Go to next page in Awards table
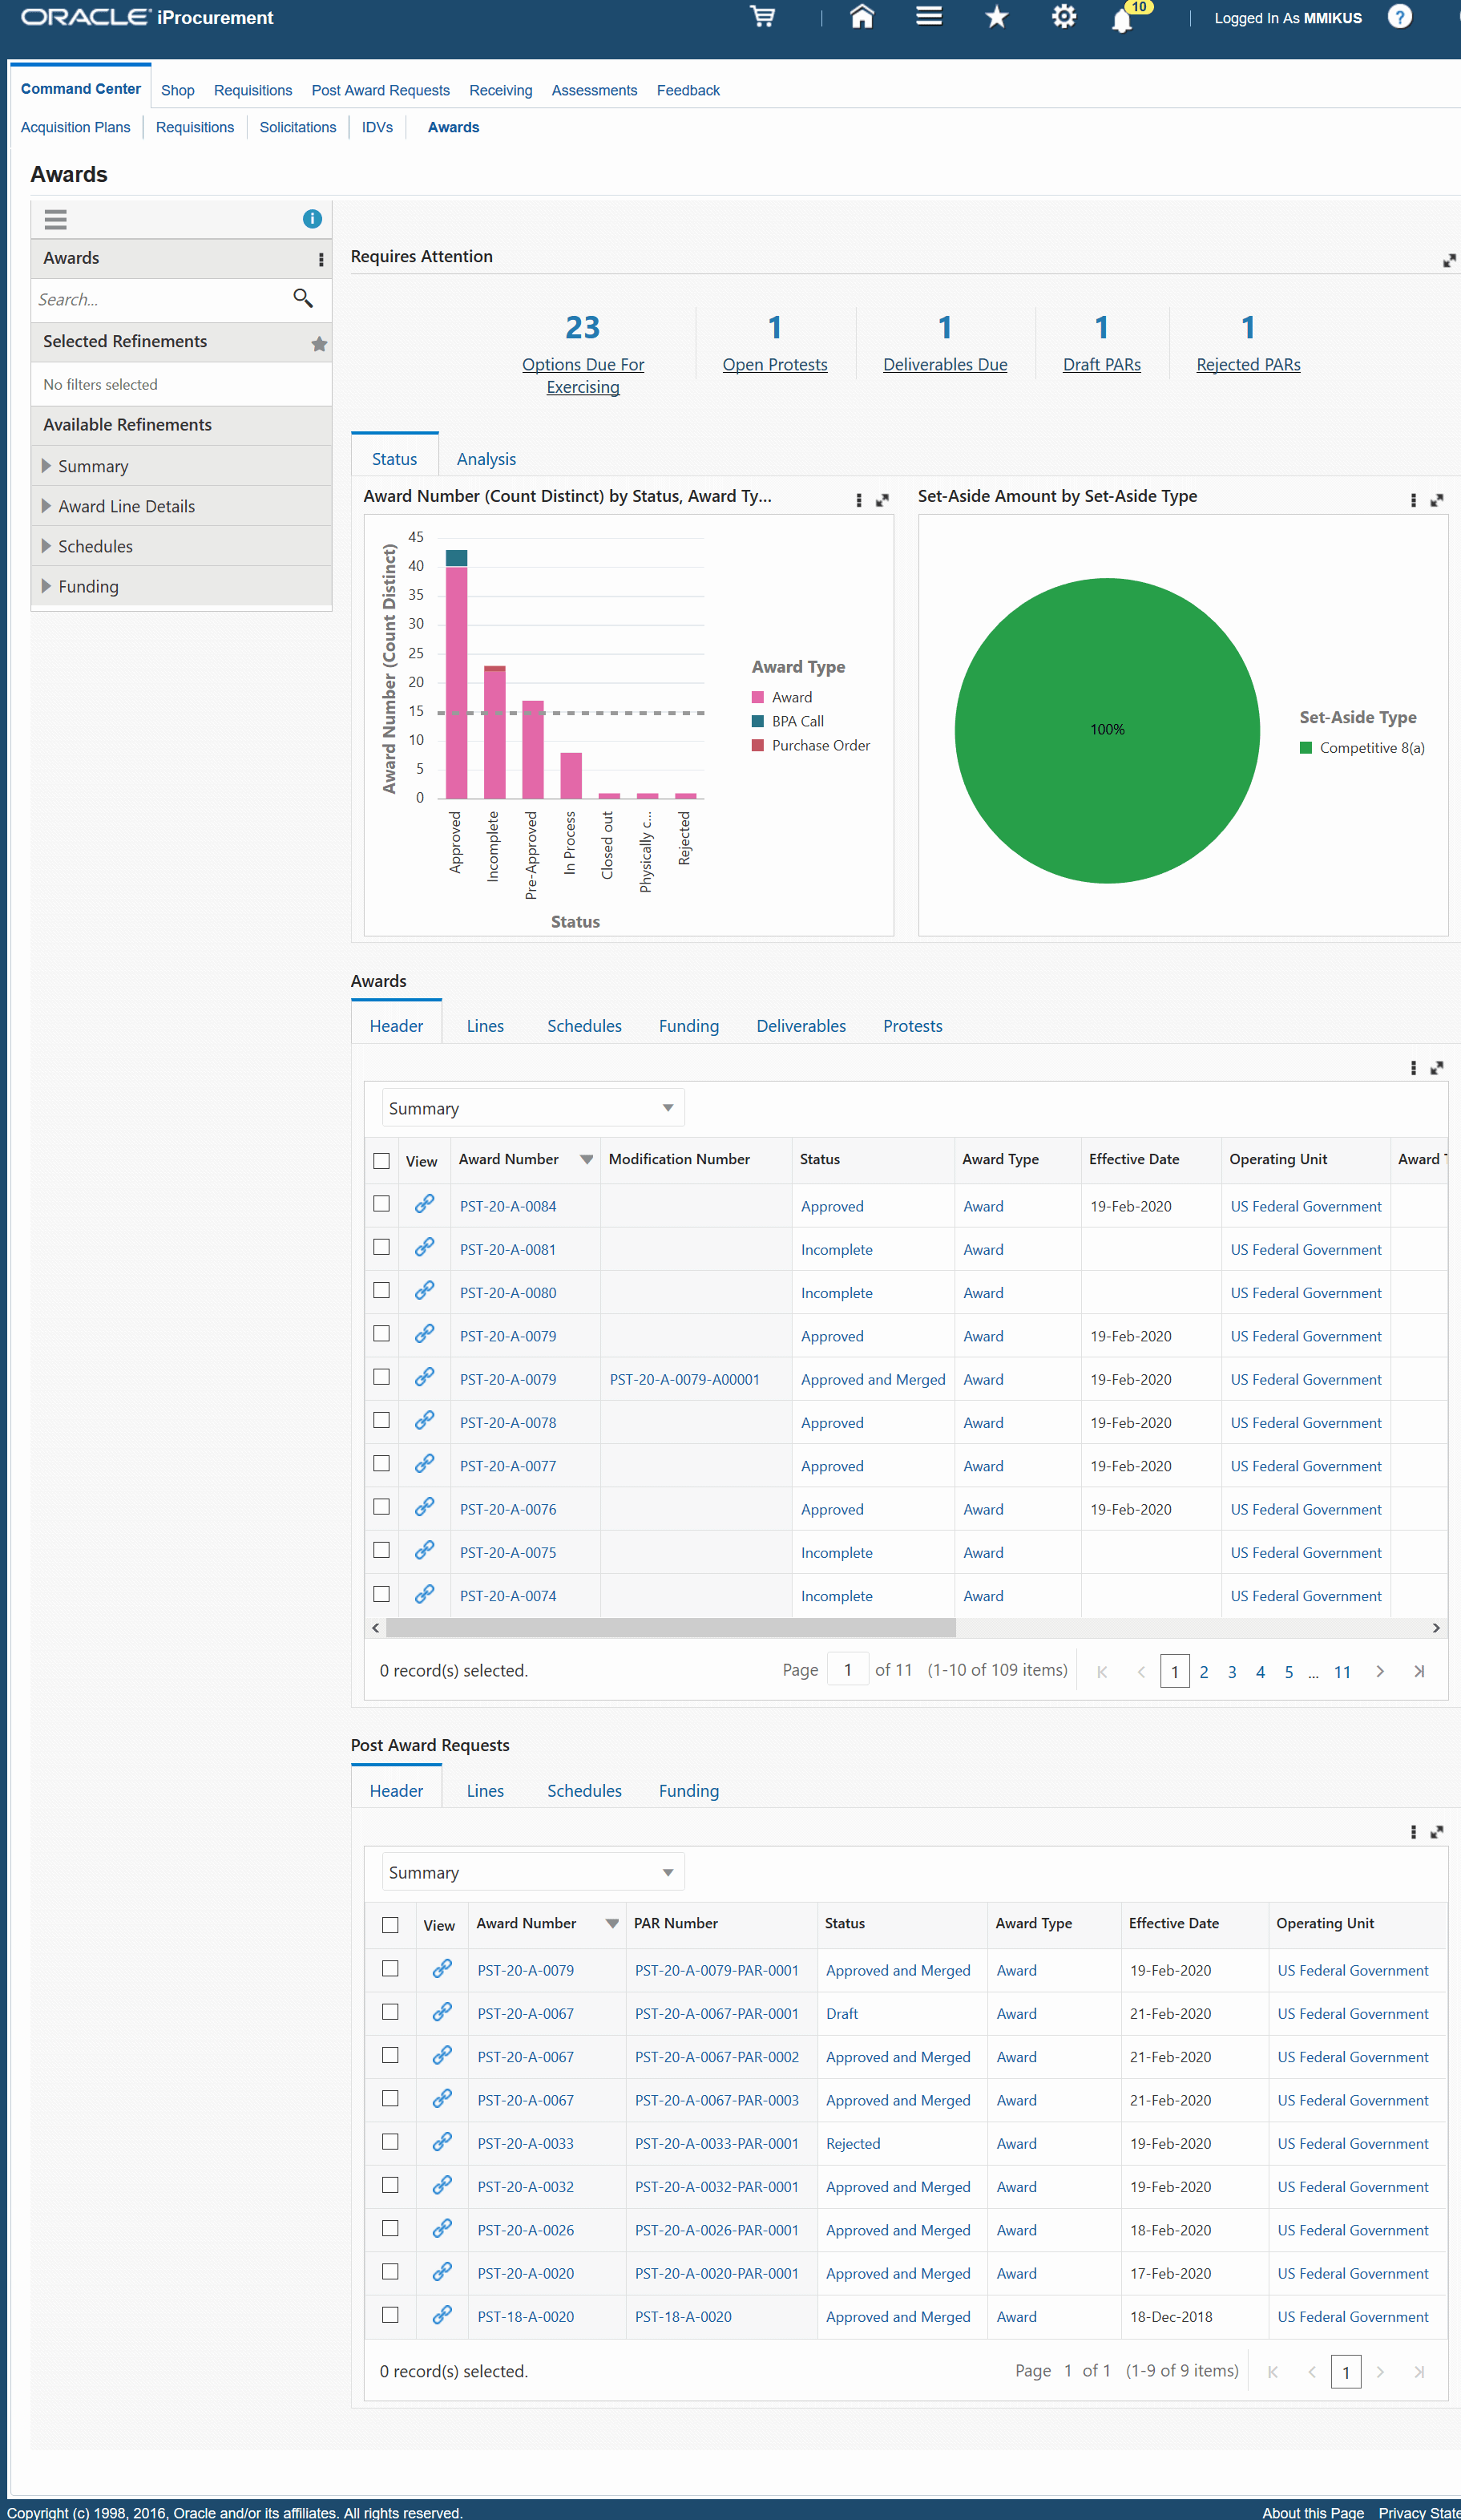 click(x=1380, y=1671)
